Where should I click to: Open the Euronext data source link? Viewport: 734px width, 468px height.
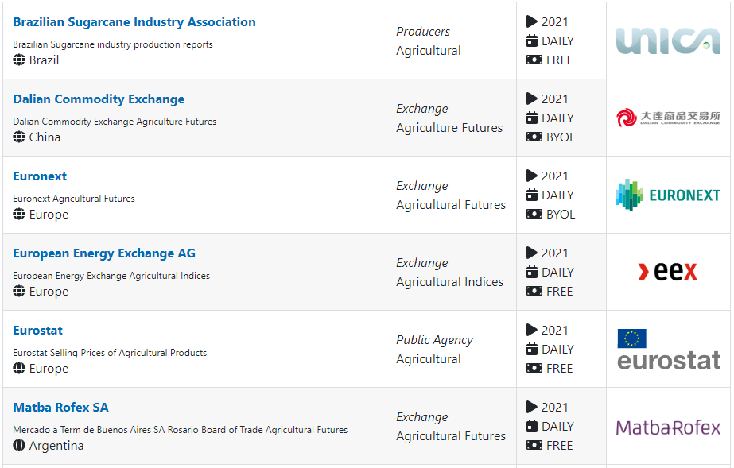click(x=40, y=176)
